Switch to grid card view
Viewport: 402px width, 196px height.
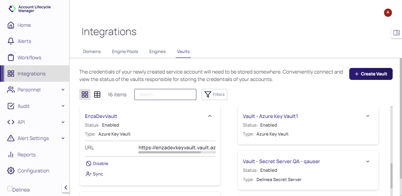pos(85,94)
